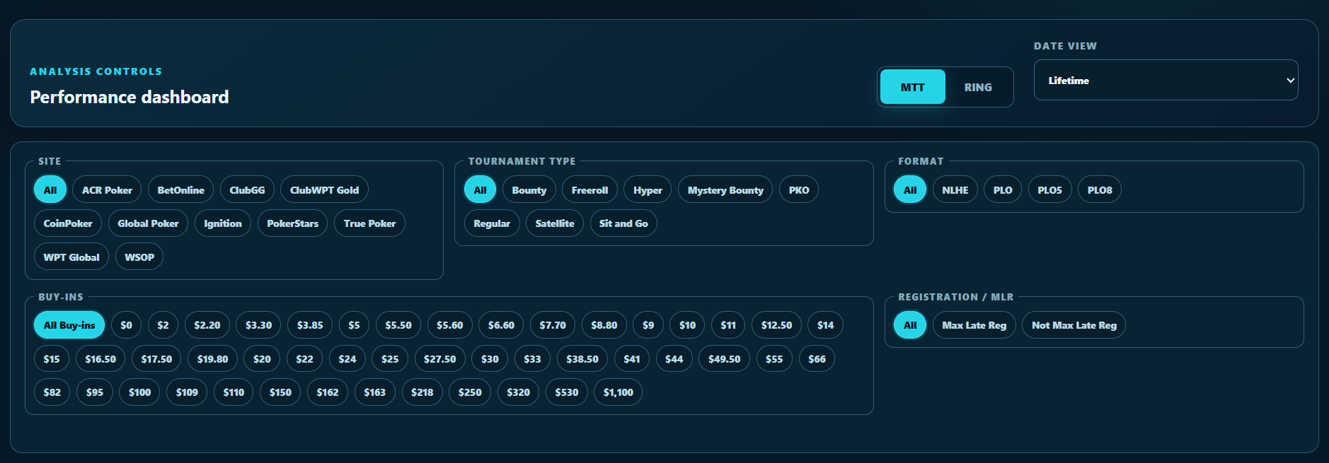Viewport: 1329px width, 463px height.
Task: Filter by PokerStars site
Action: [292, 223]
